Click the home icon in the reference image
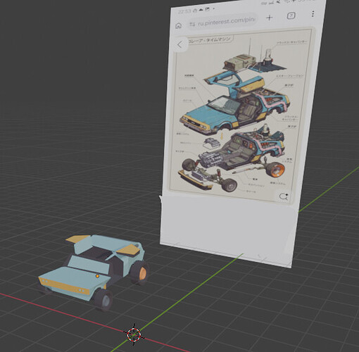Viewport: 359px width, 352px height. pyautogui.click(x=179, y=25)
